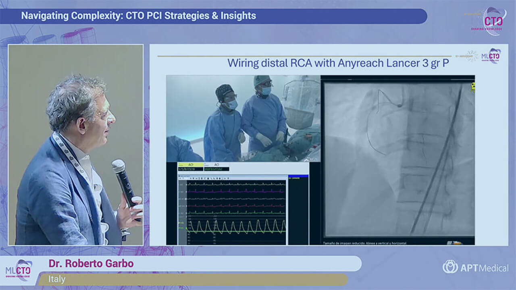Click the APT Medical logo icon
Image resolution: width=516 pixels, height=290 pixels.
450,267
